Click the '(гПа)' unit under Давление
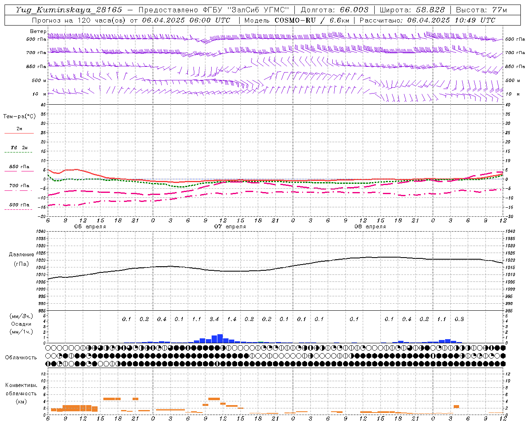This screenshot has width=527, height=422. (21, 264)
